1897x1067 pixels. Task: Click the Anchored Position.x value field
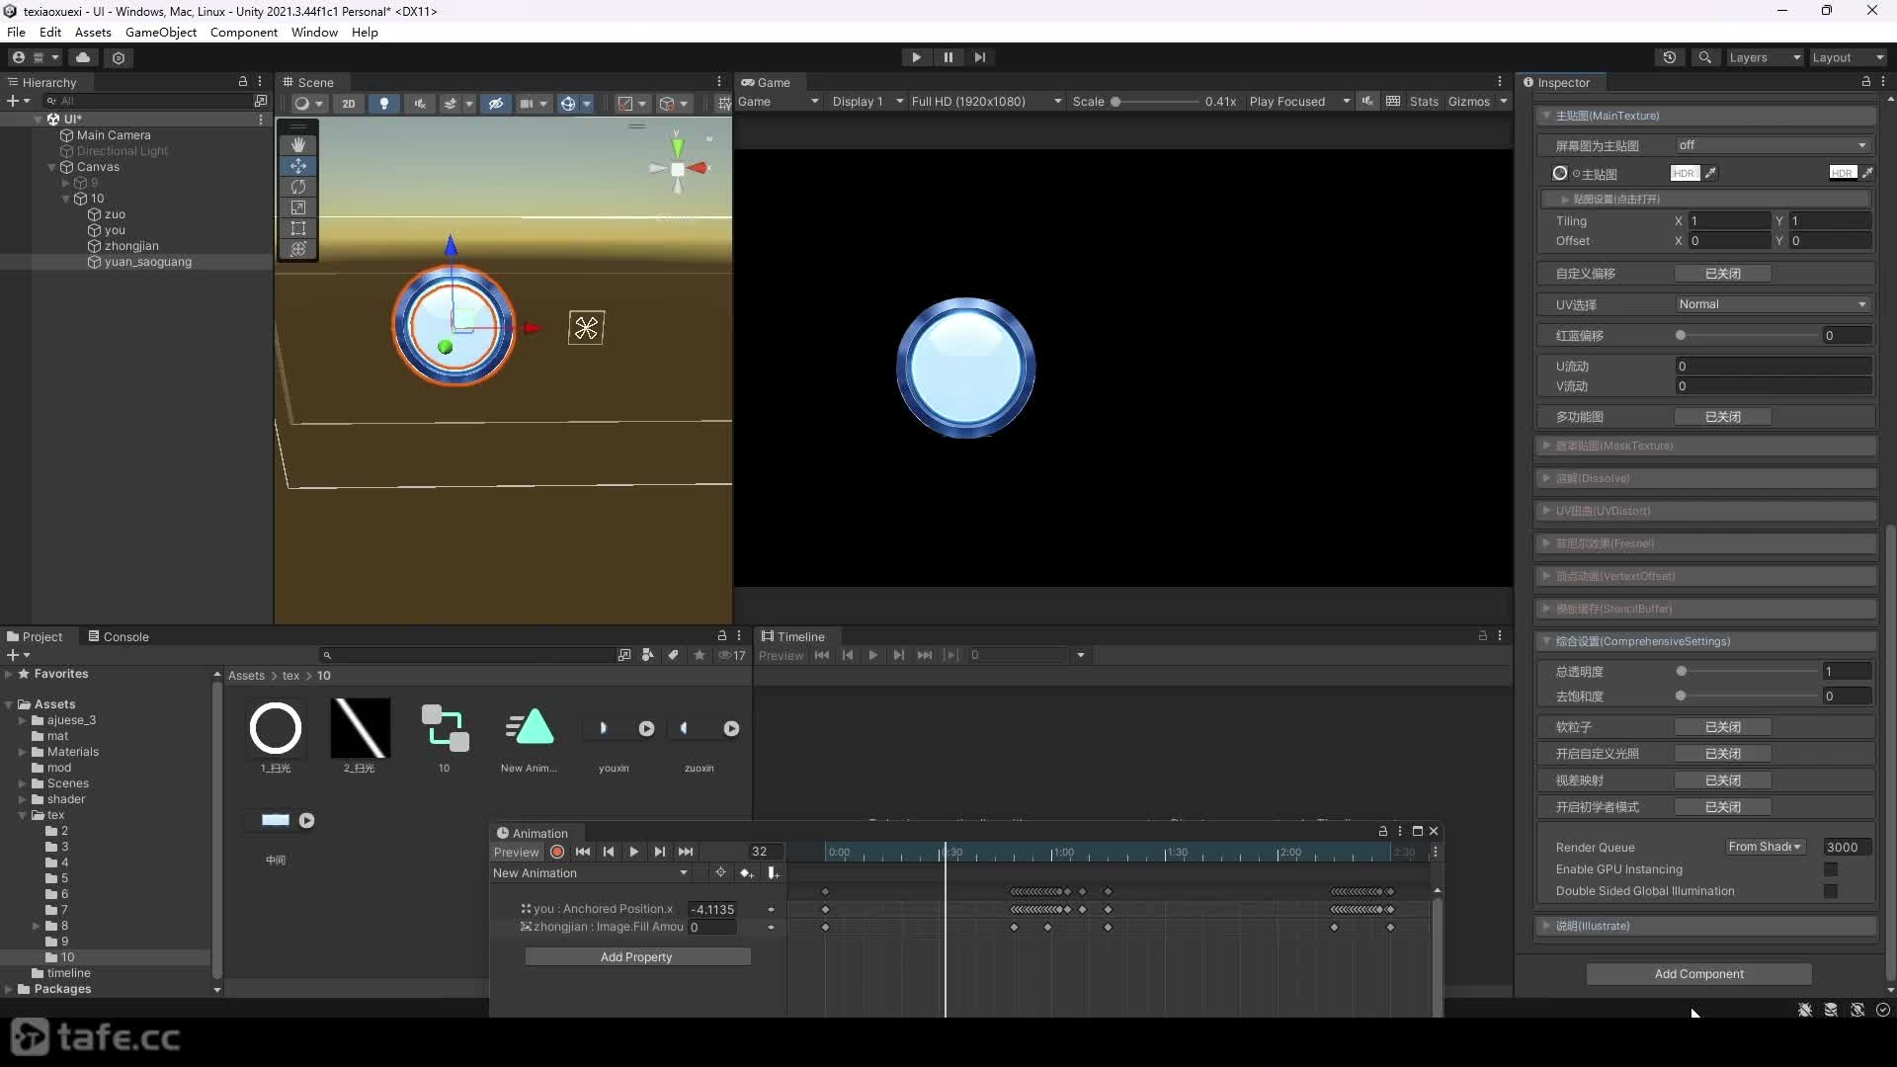click(712, 909)
